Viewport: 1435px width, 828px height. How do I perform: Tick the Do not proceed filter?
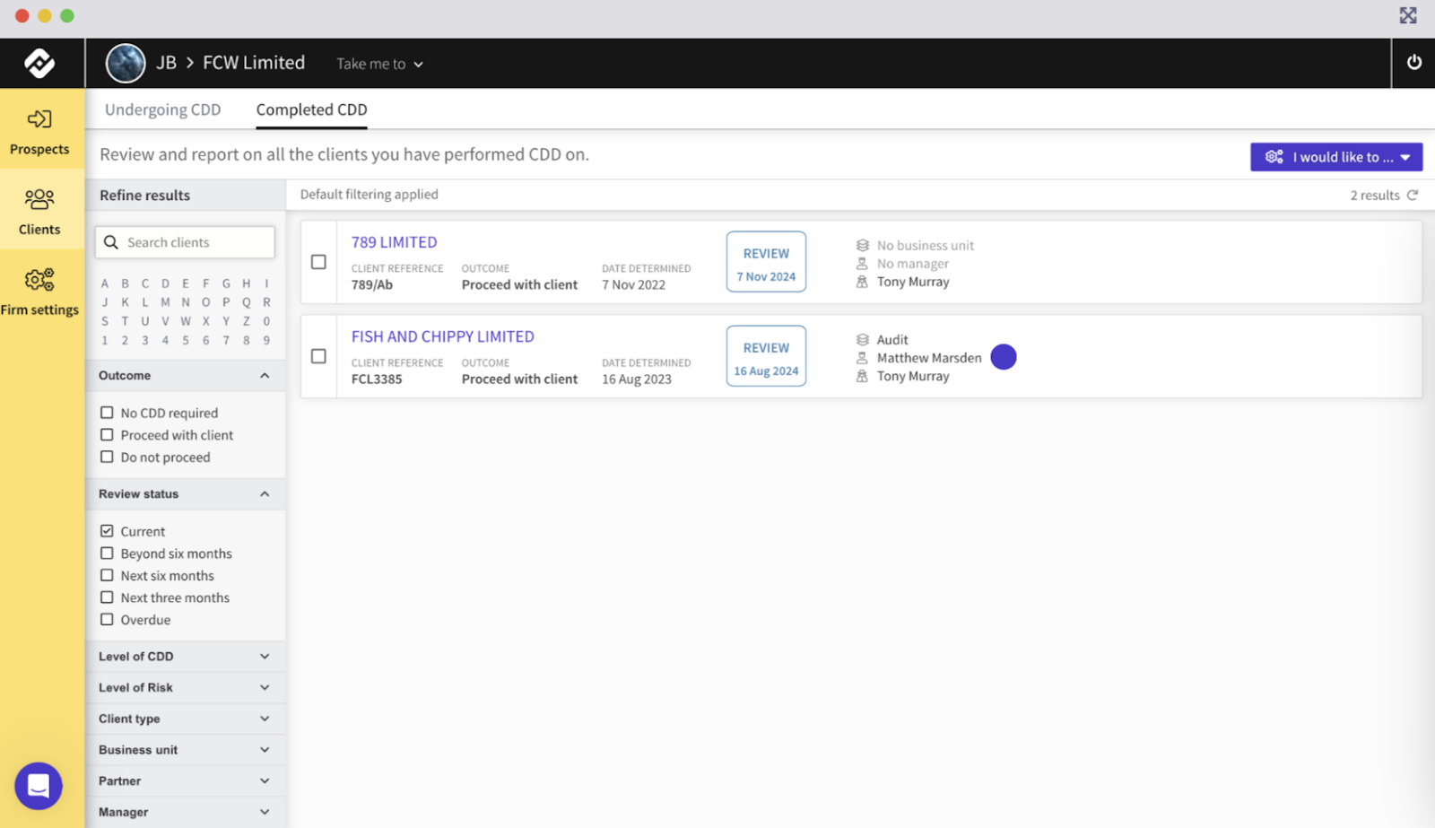pos(107,457)
